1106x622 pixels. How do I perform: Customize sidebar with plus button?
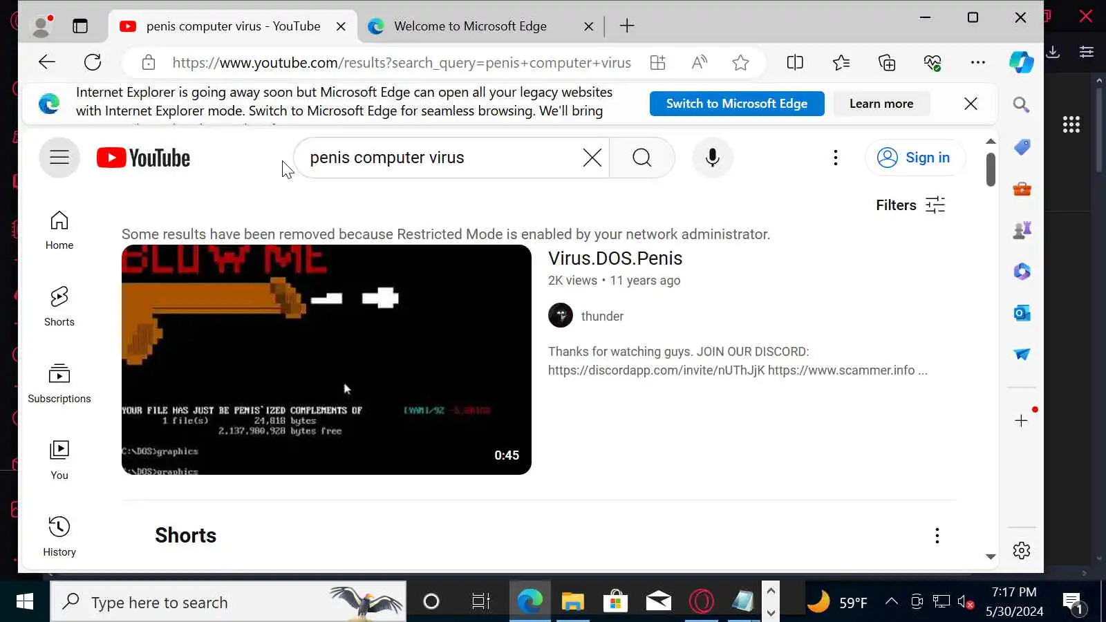(x=1022, y=420)
